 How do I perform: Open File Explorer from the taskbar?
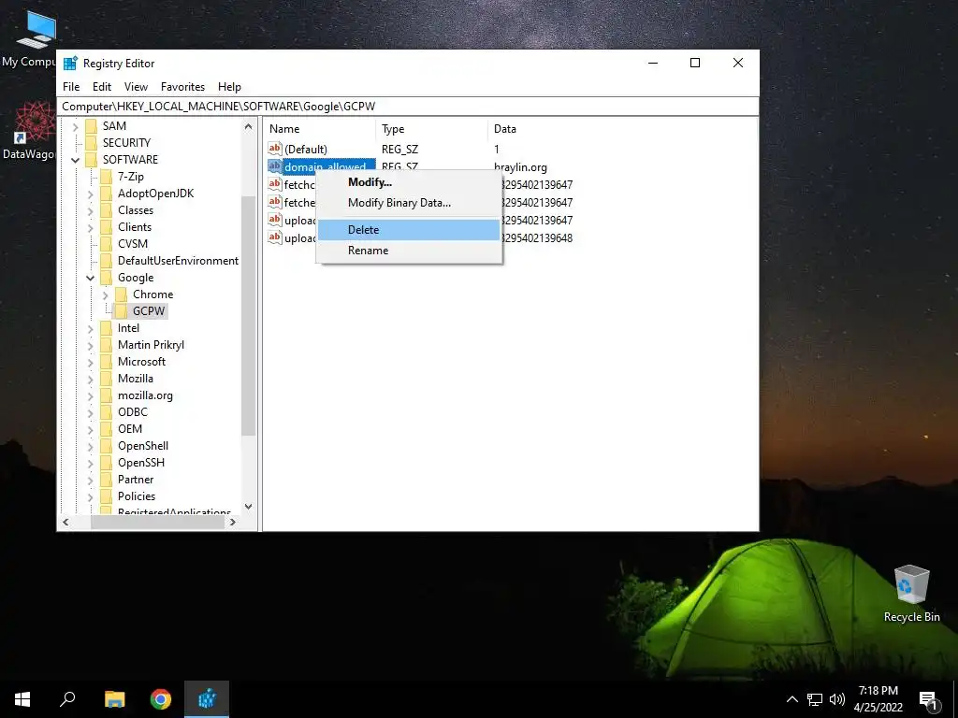click(114, 699)
